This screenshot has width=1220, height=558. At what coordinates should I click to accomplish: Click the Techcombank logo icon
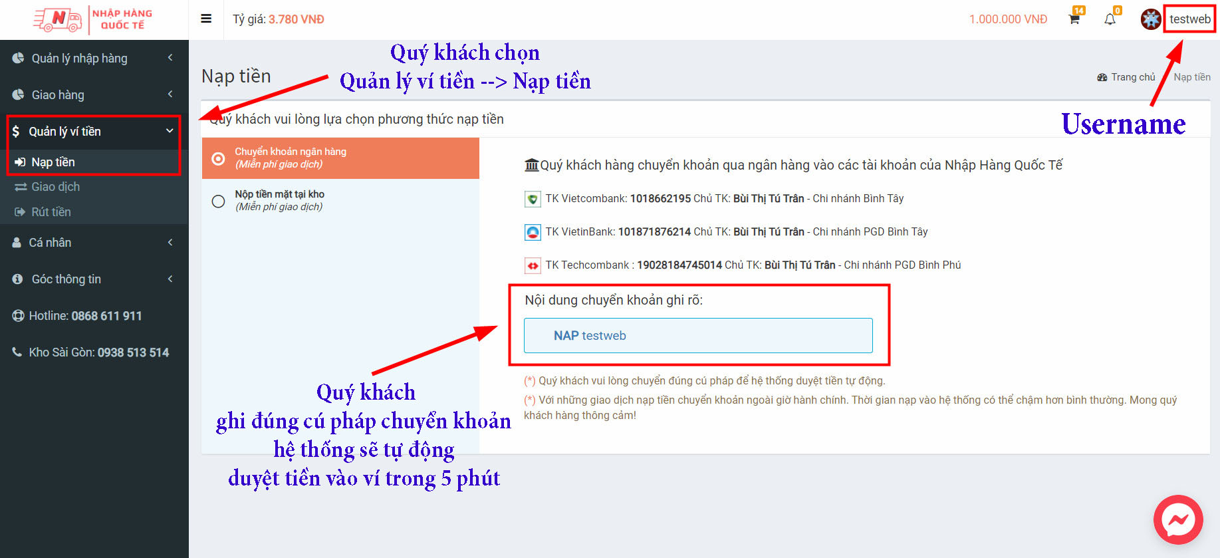coord(533,265)
